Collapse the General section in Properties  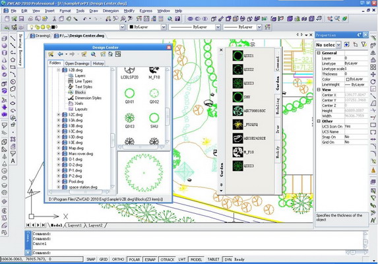click(319, 53)
